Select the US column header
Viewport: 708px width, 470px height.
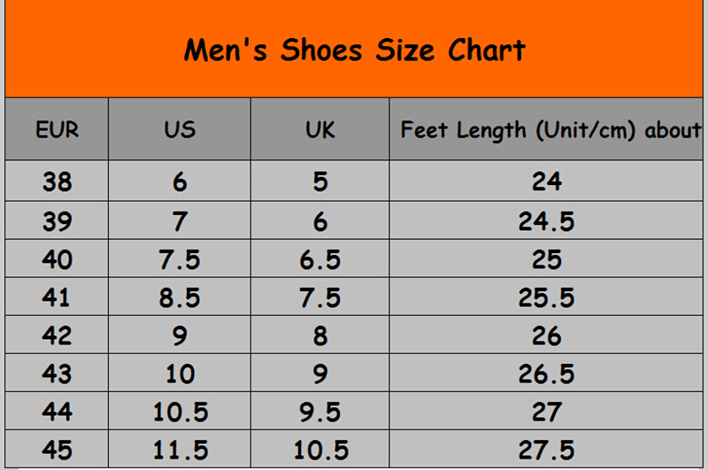(180, 129)
